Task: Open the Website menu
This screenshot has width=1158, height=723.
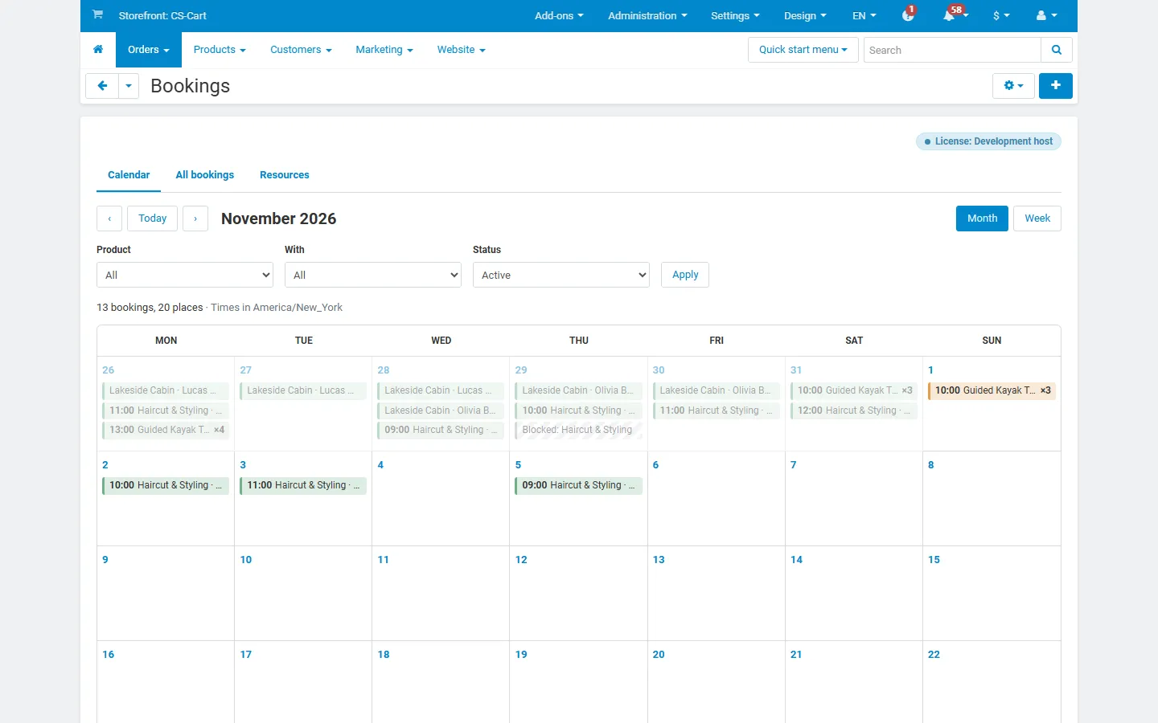Action: pos(462,50)
